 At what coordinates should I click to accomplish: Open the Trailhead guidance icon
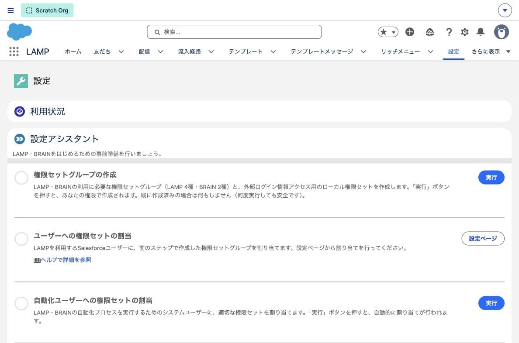(x=429, y=32)
